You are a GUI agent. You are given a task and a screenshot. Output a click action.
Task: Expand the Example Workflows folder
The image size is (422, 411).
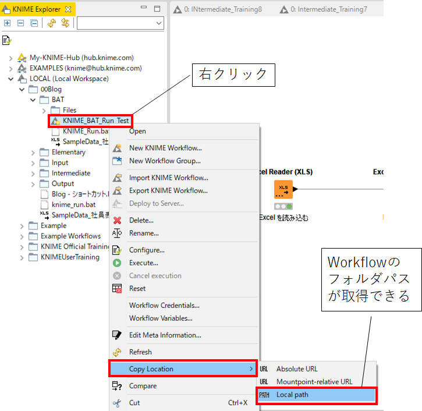coord(22,237)
